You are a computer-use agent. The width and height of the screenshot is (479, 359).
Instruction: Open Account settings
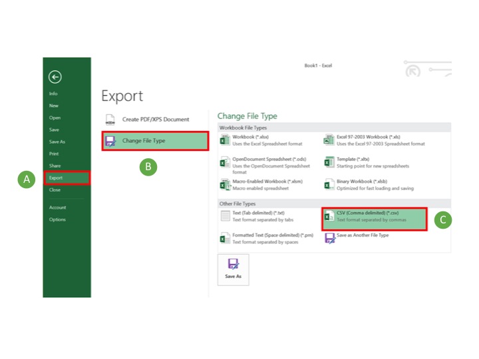tap(57, 207)
